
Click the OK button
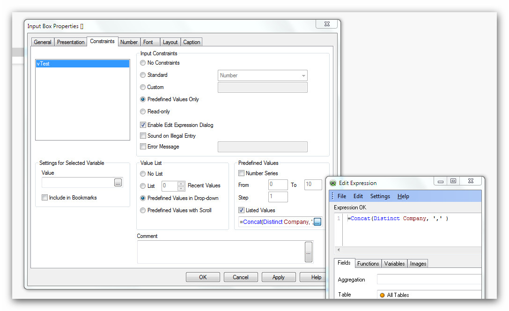click(x=203, y=277)
